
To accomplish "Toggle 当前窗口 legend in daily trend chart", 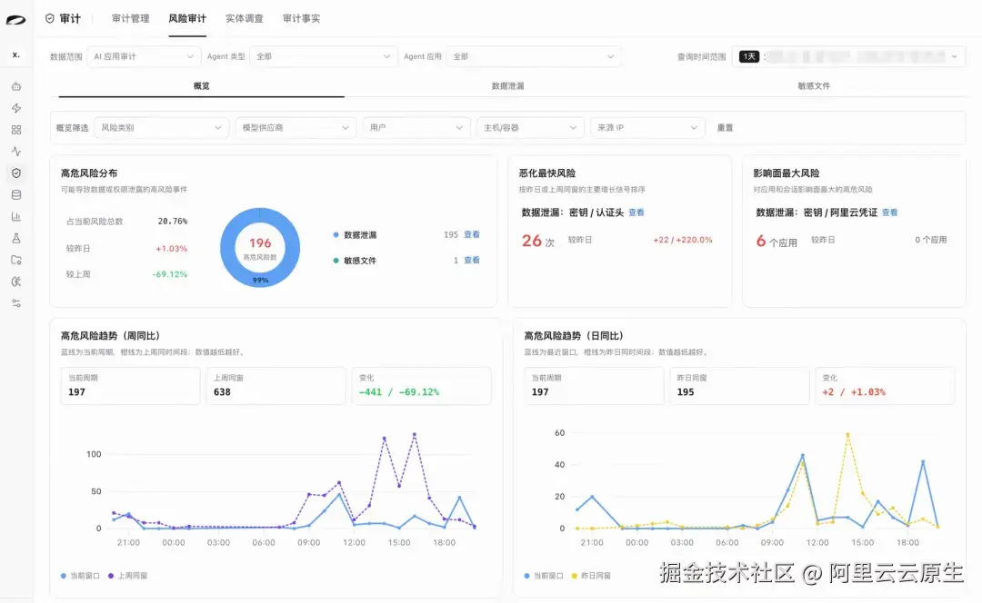I will click(x=544, y=576).
